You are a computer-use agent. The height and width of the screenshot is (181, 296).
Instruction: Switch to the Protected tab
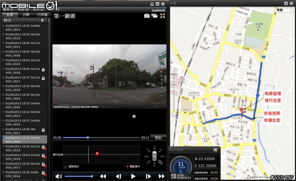pyautogui.click(x=42, y=15)
